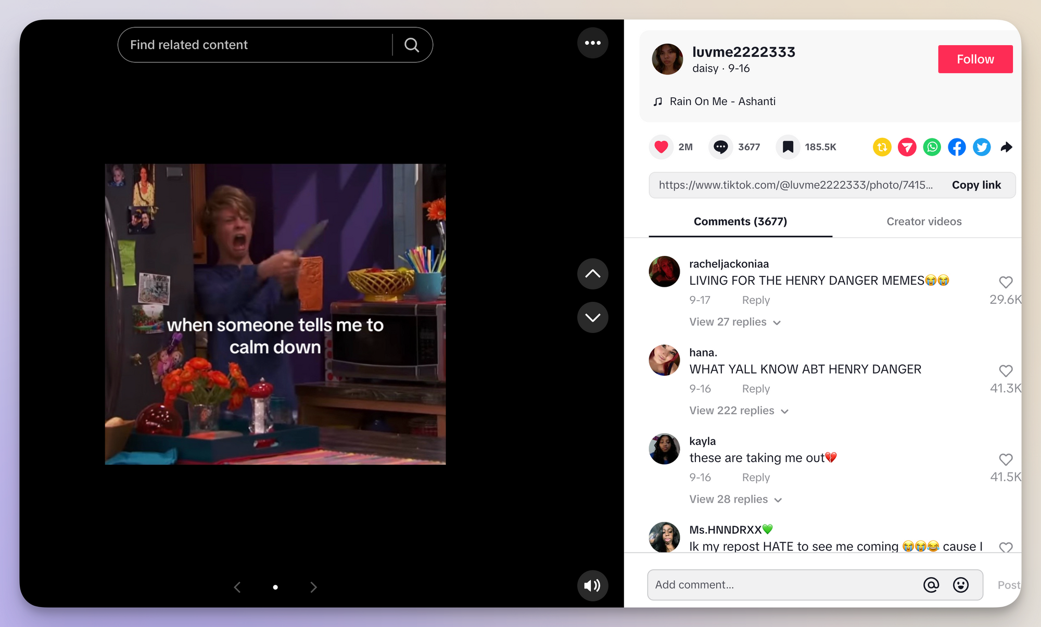
Task: Like hana.'s comment
Action: click(x=1006, y=371)
